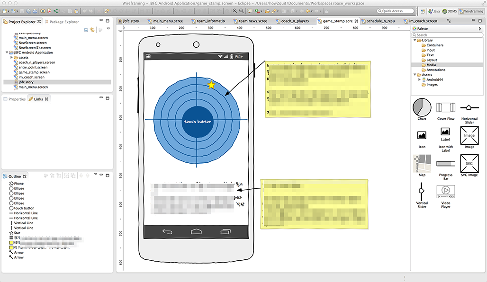Expand the assets folder under JBFC Android Application
Image resolution: width=487 pixels, height=282 pixels.
pos(12,57)
